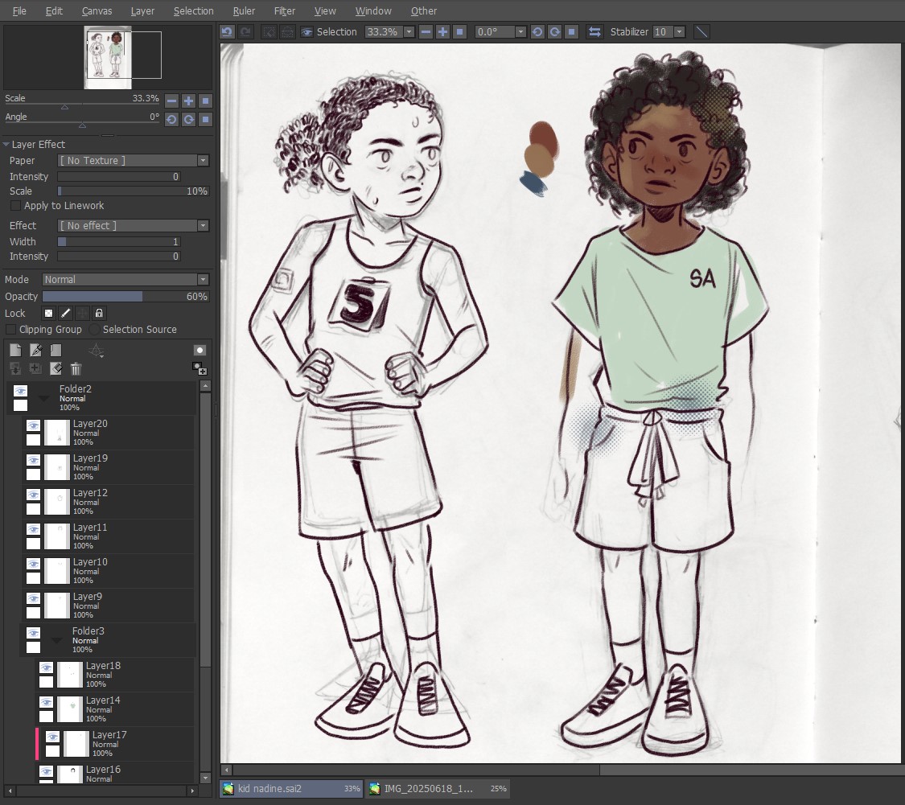
Task: Open the Canvas menu
Action: click(97, 11)
